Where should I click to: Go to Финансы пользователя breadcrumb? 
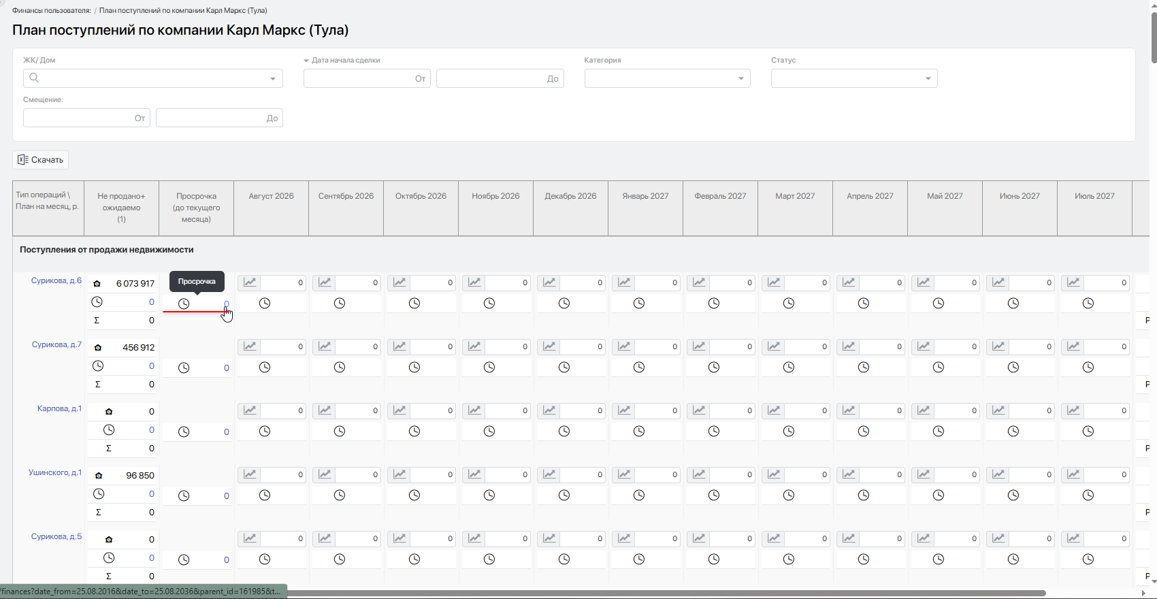pos(52,10)
